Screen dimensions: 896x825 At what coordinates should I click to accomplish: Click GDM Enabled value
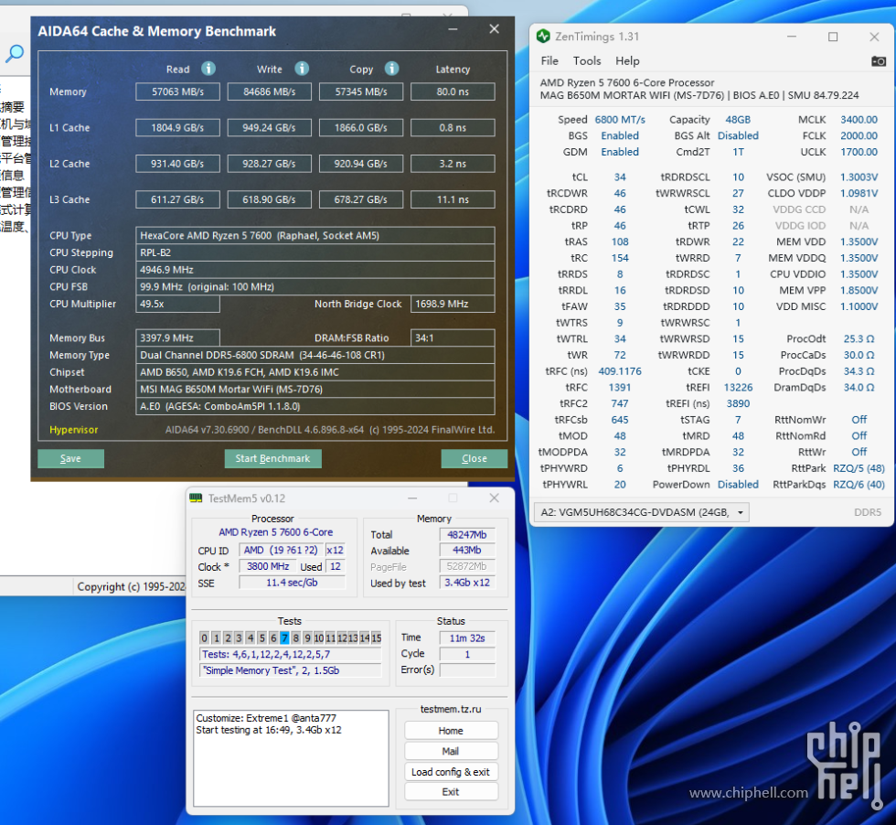(620, 152)
